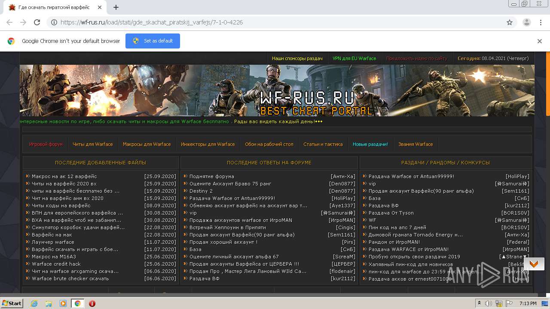This screenshot has height=309, width=550.
Task: Click the WF-RUS.RU banner logo
Action: pos(316,104)
